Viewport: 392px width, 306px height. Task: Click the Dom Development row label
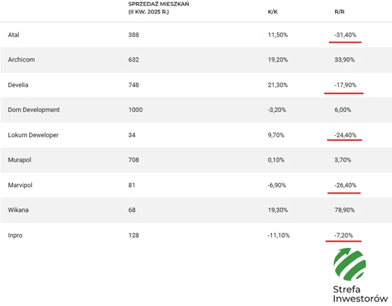click(x=34, y=110)
